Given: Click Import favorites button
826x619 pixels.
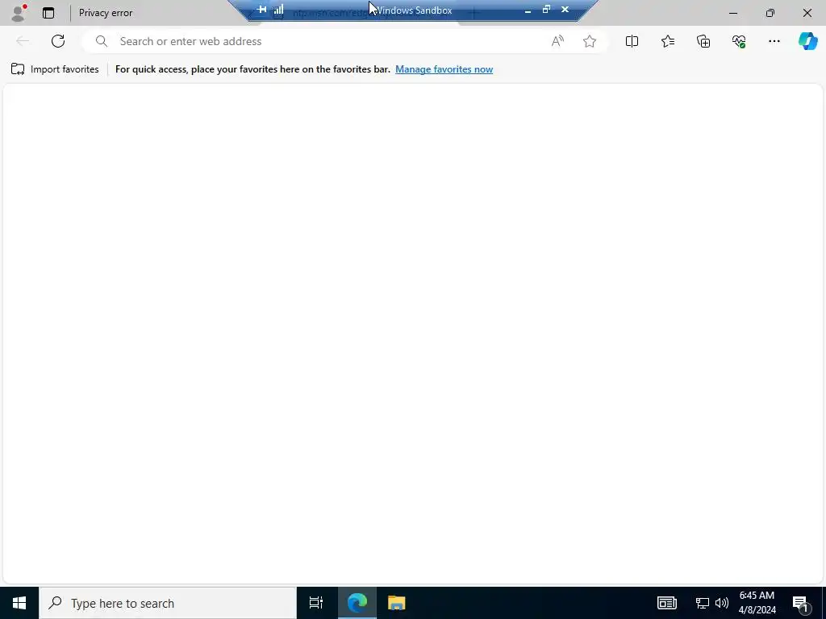Looking at the screenshot, I should 55,69.
